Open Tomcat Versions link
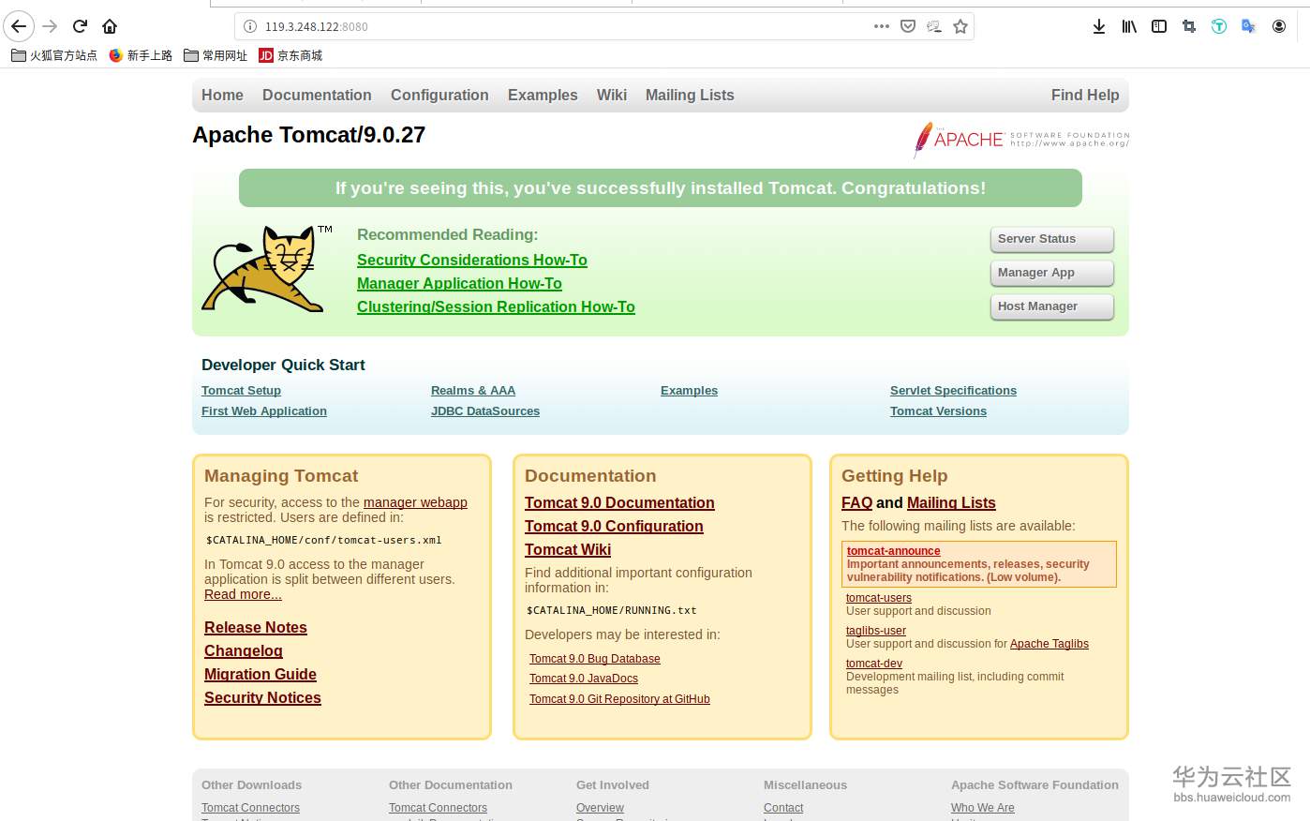This screenshot has height=821, width=1310. (938, 411)
